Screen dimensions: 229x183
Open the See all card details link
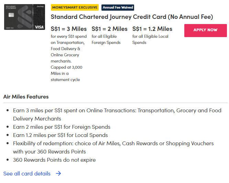(x=27, y=173)
